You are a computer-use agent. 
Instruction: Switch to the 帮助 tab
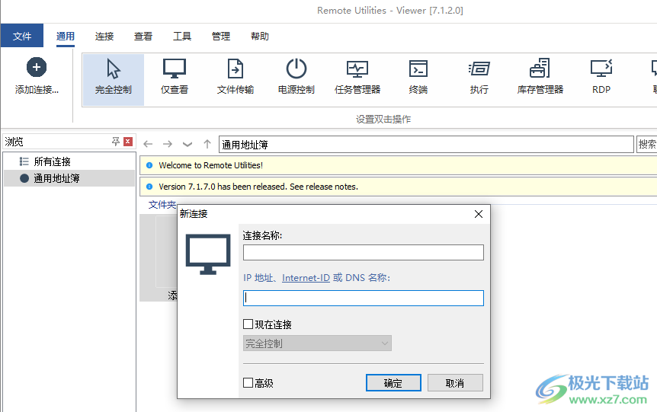click(x=260, y=37)
